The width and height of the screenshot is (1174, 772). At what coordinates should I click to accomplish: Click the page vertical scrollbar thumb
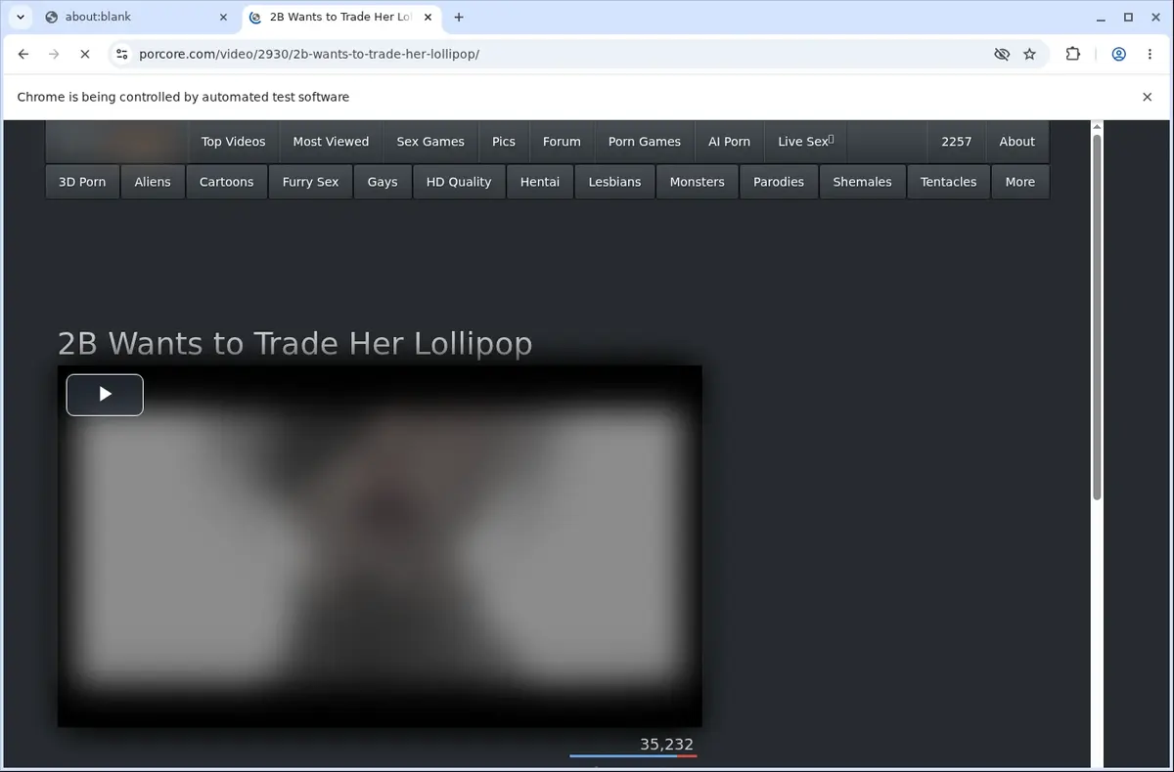[1097, 318]
